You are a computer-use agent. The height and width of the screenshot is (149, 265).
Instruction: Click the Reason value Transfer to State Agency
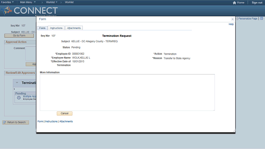pyautogui.click(x=177, y=58)
